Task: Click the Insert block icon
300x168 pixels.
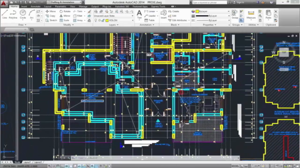Action: click(x=164, y=14)
